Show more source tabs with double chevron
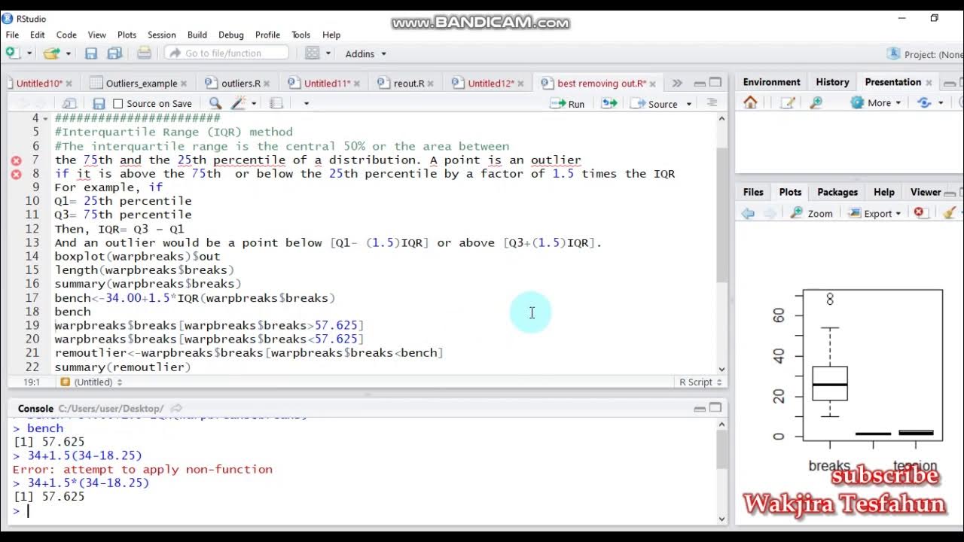964x542 pixels. point(676,84)
